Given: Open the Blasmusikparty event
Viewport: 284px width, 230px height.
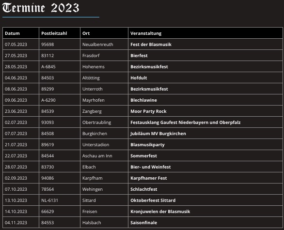Looking at the screenshot, I should point(147,145).
